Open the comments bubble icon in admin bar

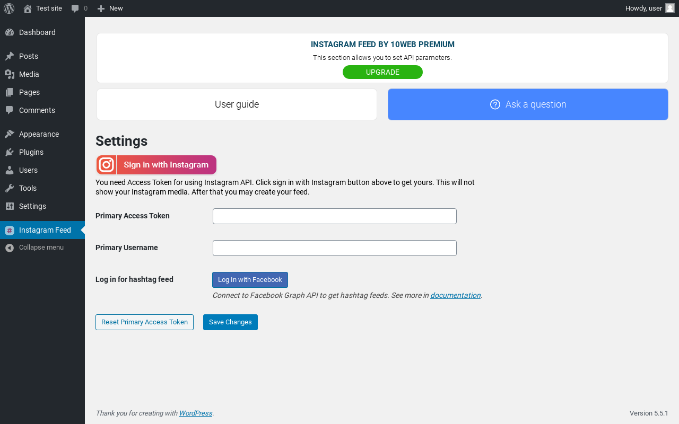click(75, 8)
